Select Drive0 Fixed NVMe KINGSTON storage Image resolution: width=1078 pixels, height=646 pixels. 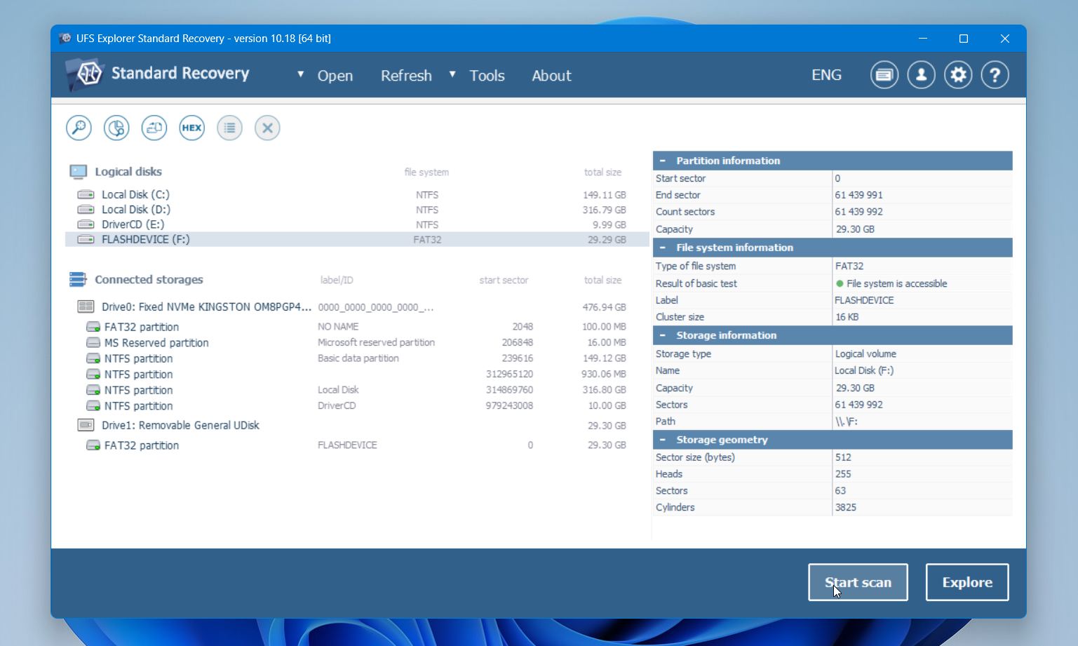click(357, 307)
